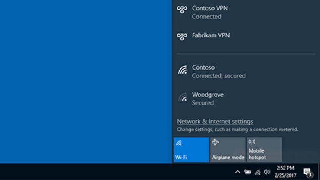320x180 pixels.
Task: Open the volume control in taskbar
Action: tap(267, 172)
